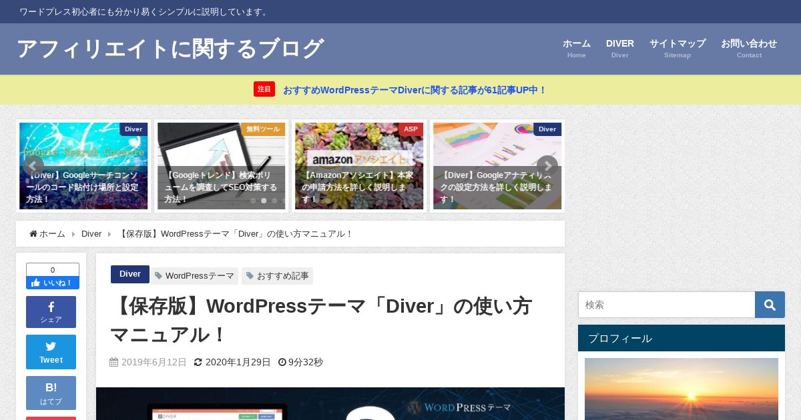801x420 pixels.
Task: Open the Googleアナティリクス article thumbnail
Action: click(x=497, y=166)
